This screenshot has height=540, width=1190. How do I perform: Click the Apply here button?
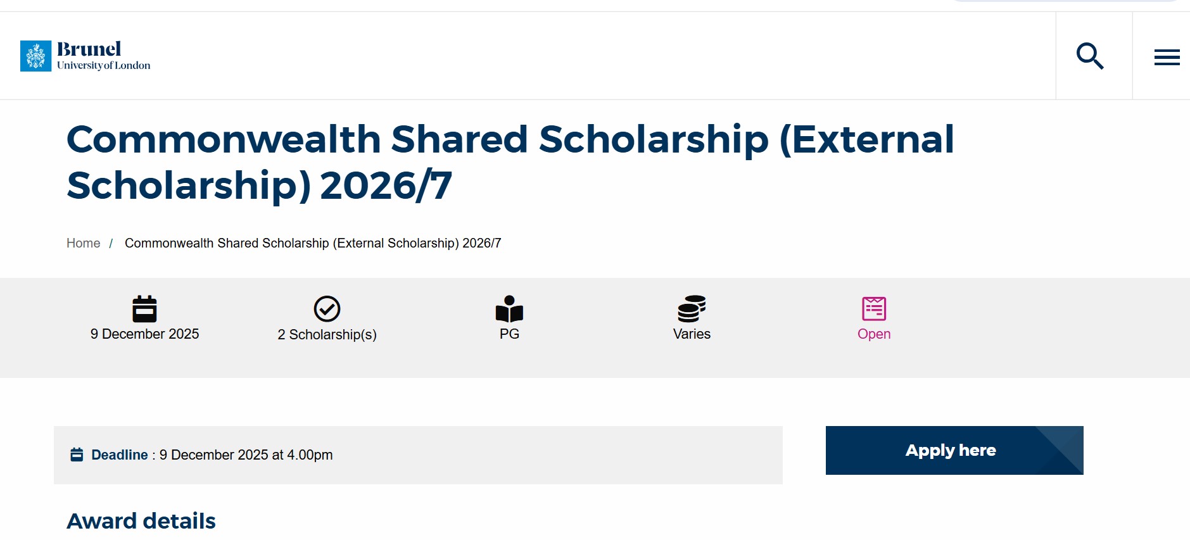(x=952, y=450)
